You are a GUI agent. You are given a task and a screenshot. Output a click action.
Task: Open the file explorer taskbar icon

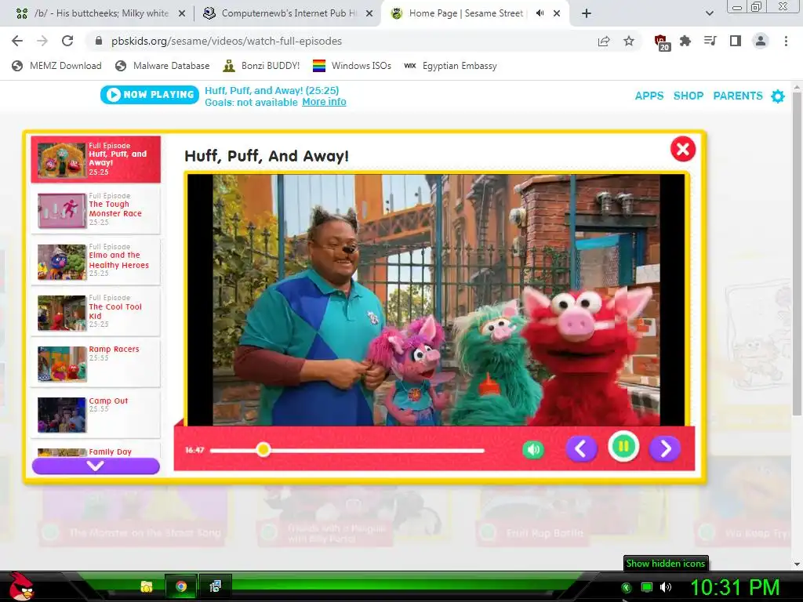pos(147,586)
